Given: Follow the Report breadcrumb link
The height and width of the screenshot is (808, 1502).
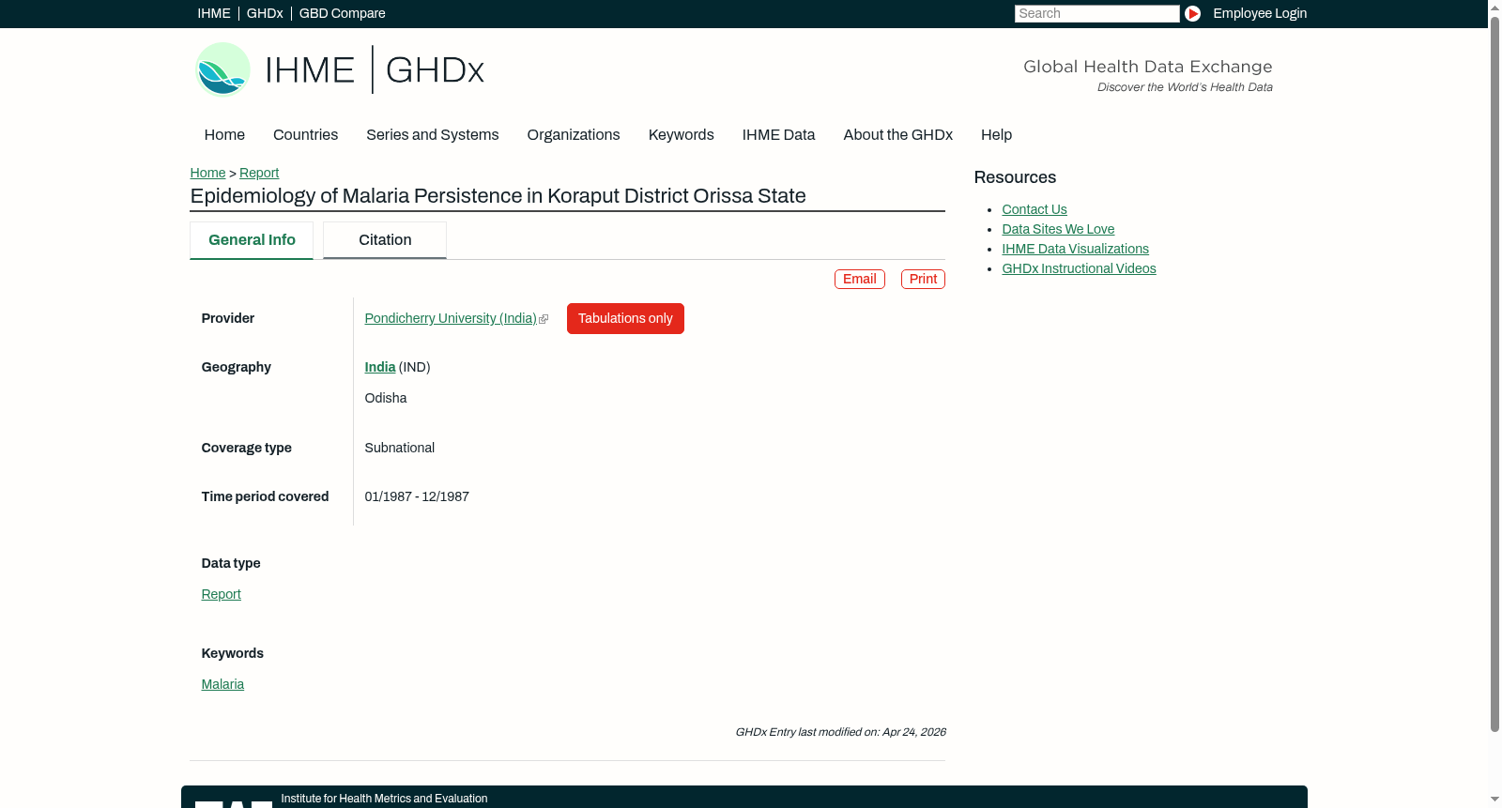Looking at the screenshot, I should [x=259, y=173].
